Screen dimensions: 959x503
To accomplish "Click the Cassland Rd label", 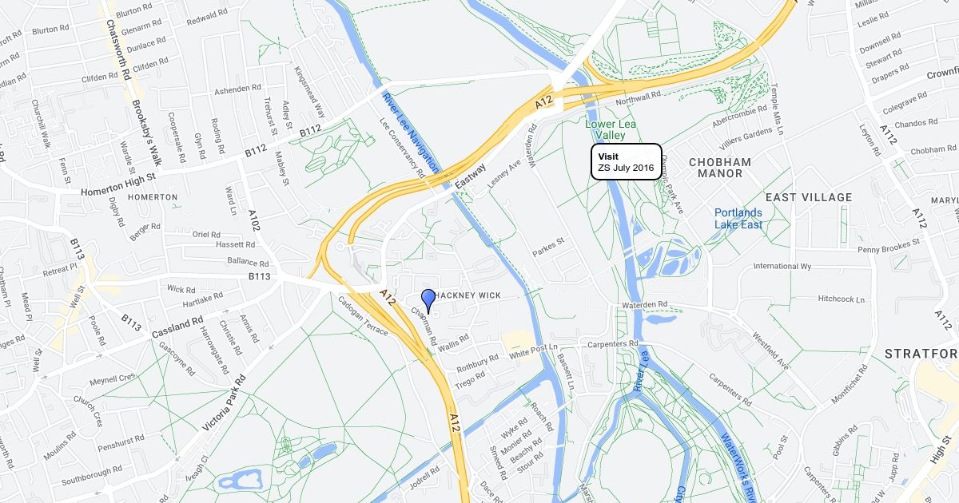I will (176, 326).
